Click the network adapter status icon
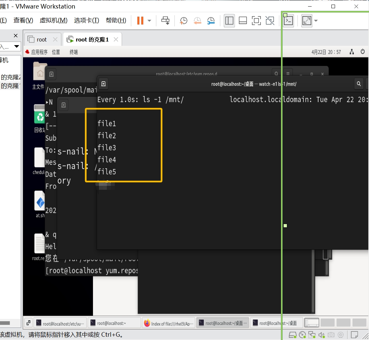This screenshot has width=369, height=340. (x=312, y=335)
